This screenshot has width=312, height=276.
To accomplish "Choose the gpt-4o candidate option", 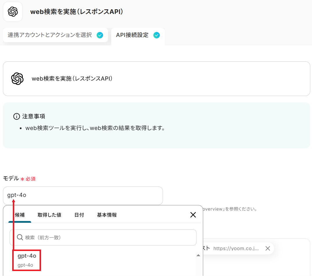I will [x=27, y=260].
